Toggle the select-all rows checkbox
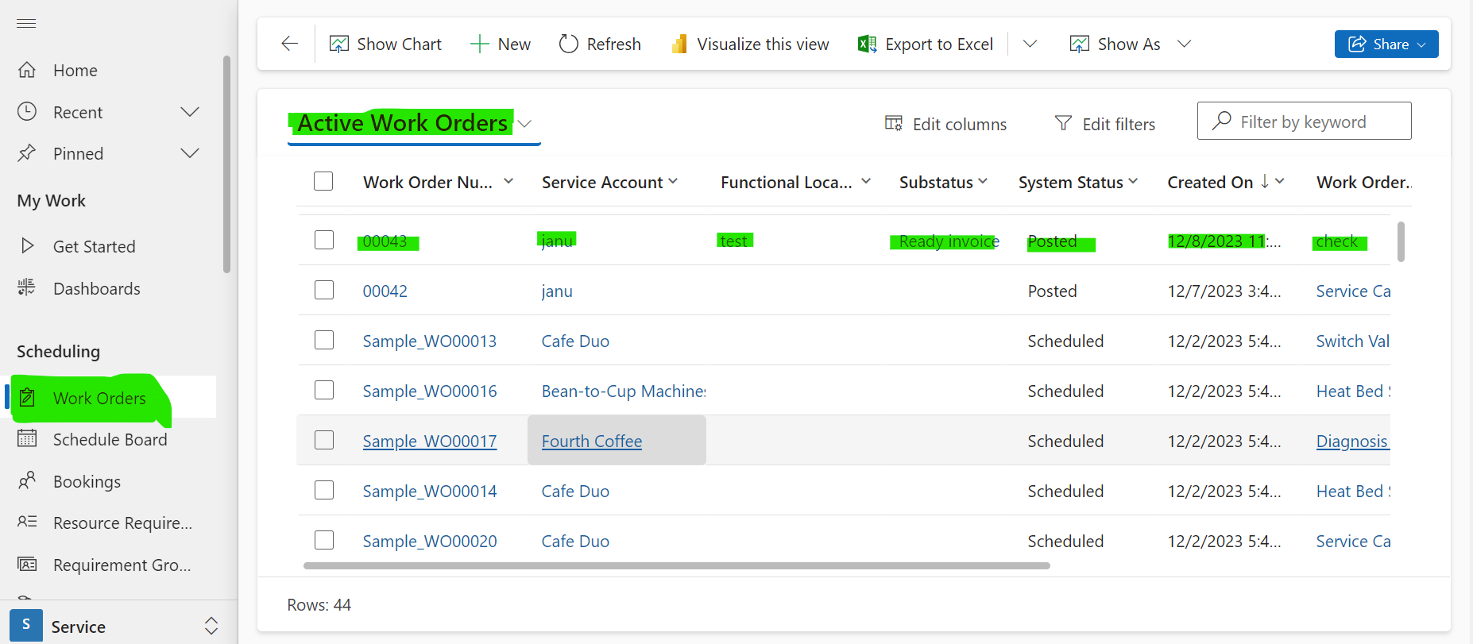The image size is (1473, 644). 323,181
